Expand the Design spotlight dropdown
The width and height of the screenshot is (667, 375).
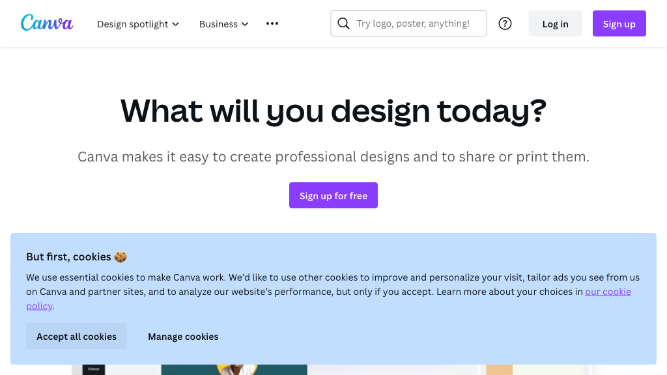(133, 24)
